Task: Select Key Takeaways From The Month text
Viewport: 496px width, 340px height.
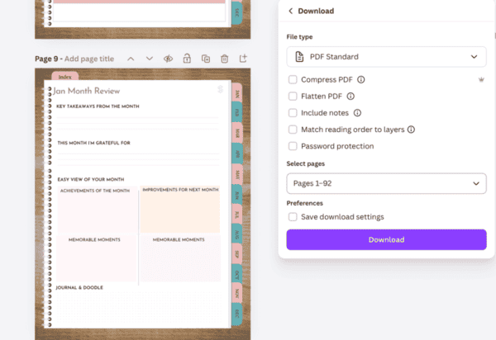Action: [98, 106]
